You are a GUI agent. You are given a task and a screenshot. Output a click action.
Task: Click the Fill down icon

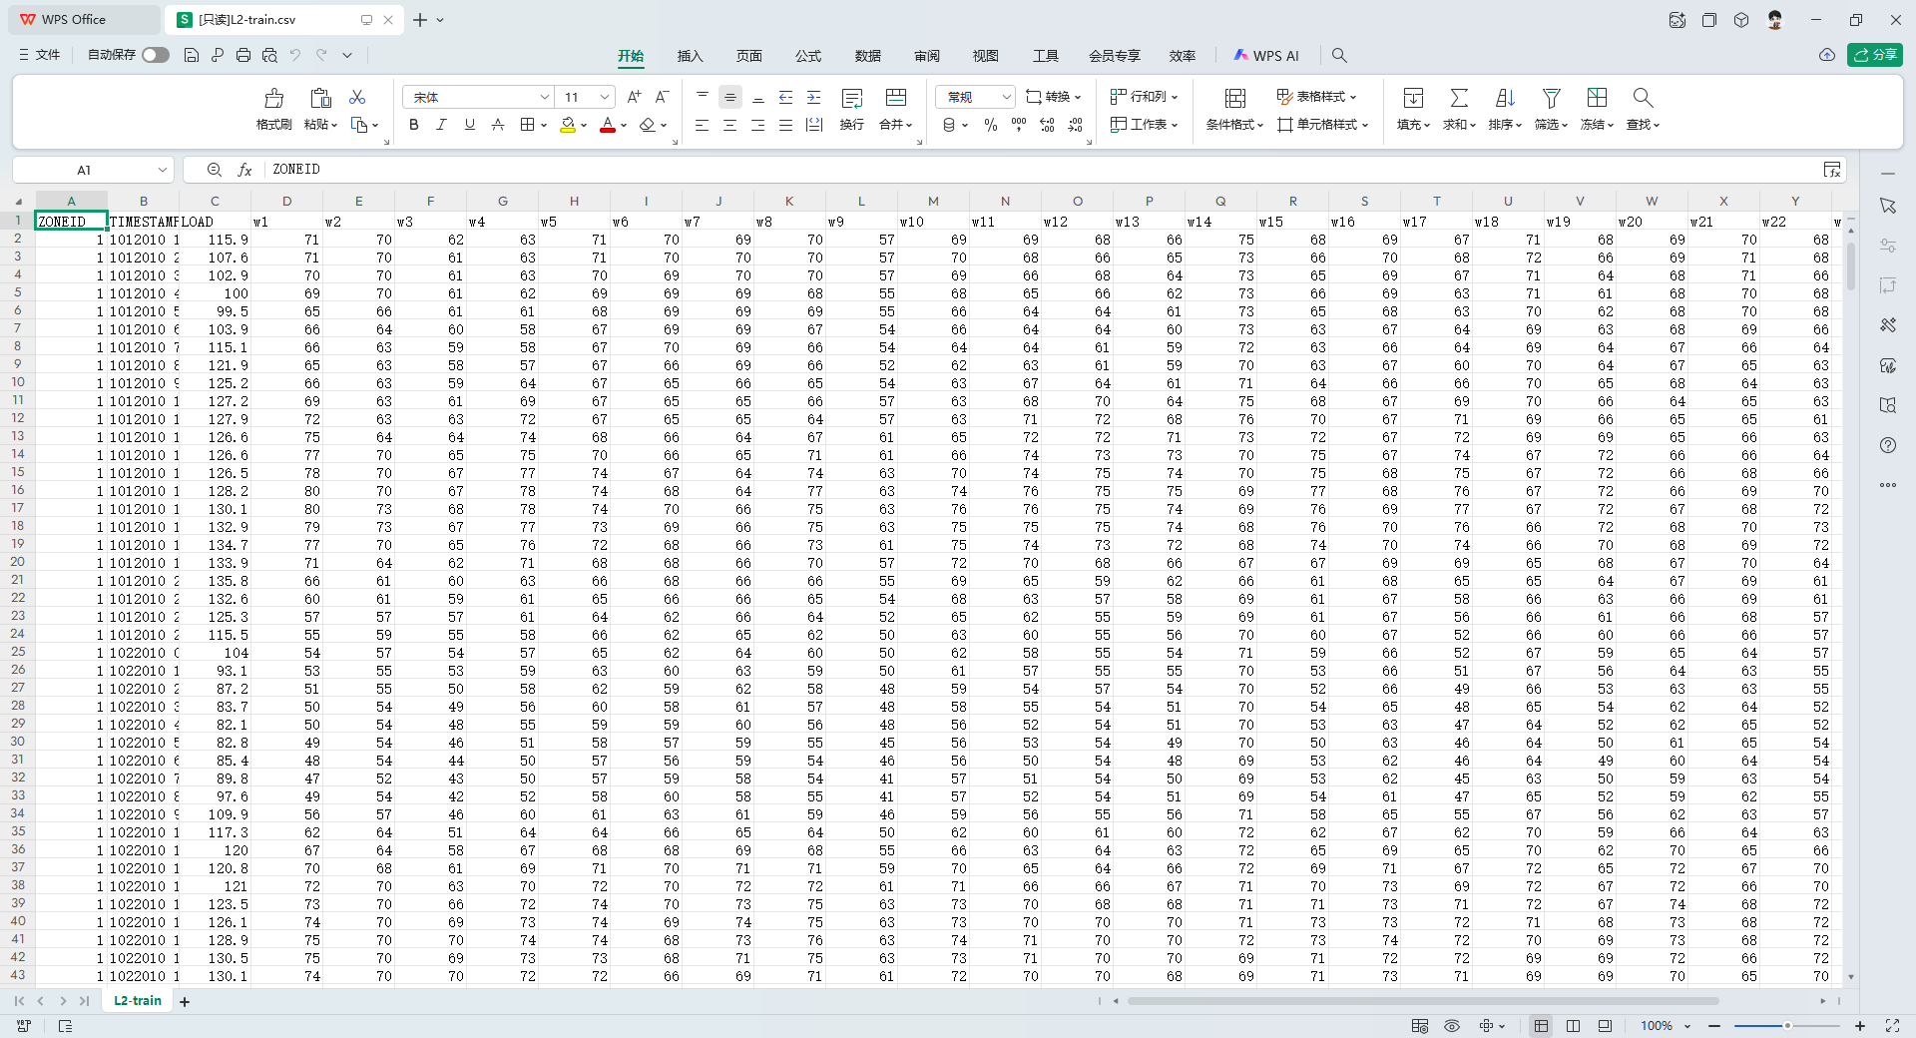tap(1413, 98)
